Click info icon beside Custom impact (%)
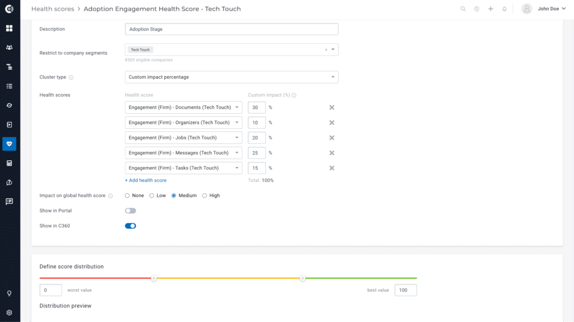Screen dimensions: 574x322 [x=294, y=95]
